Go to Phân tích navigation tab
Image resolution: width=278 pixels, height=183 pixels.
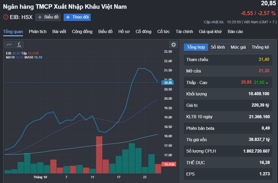pyautogui.click(x=38, y=31)
